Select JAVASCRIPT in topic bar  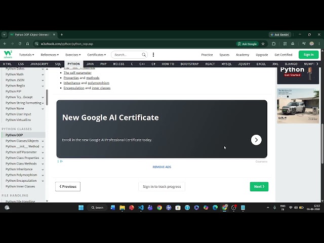39,64
